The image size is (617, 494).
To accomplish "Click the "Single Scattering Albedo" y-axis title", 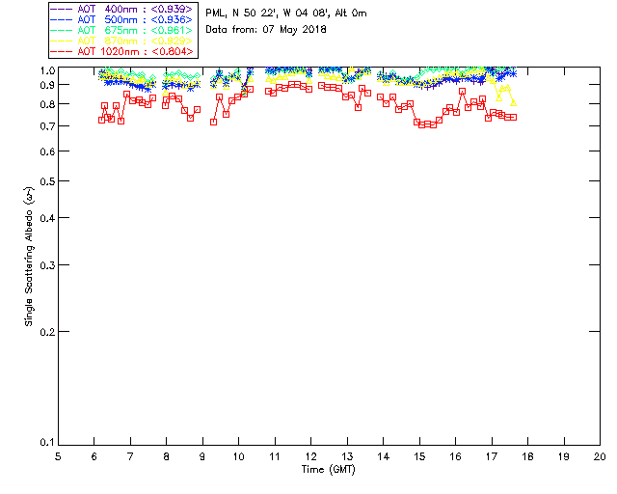I will click(x=29, y=257).
